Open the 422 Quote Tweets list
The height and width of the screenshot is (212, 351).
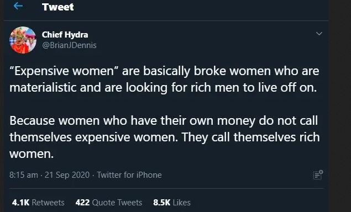coord(109,203)
